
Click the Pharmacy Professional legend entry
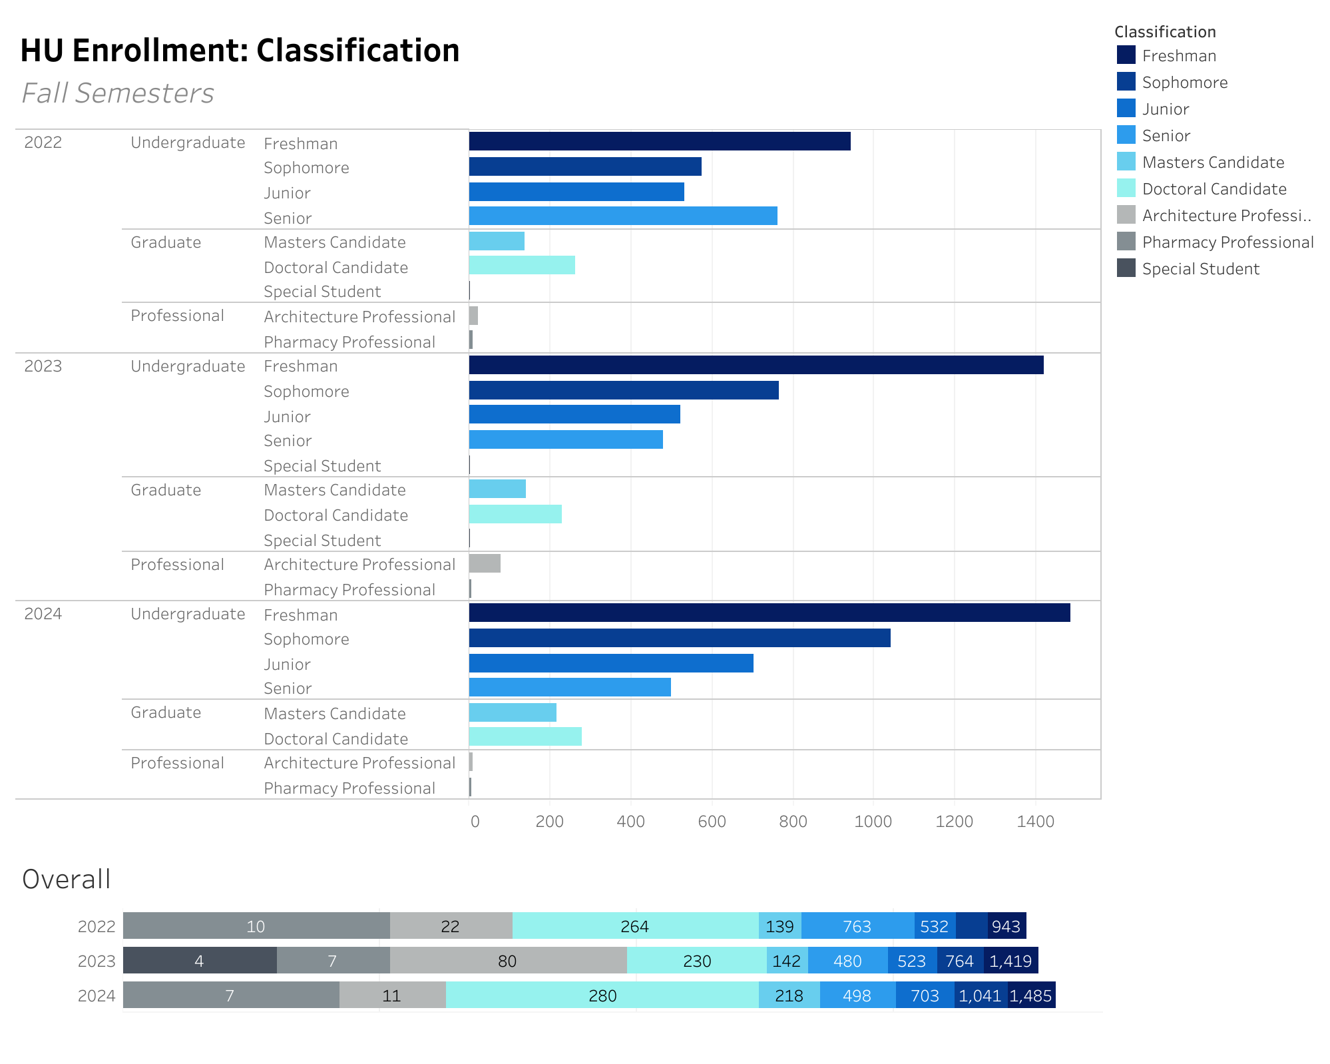[x=1227, y=242]
